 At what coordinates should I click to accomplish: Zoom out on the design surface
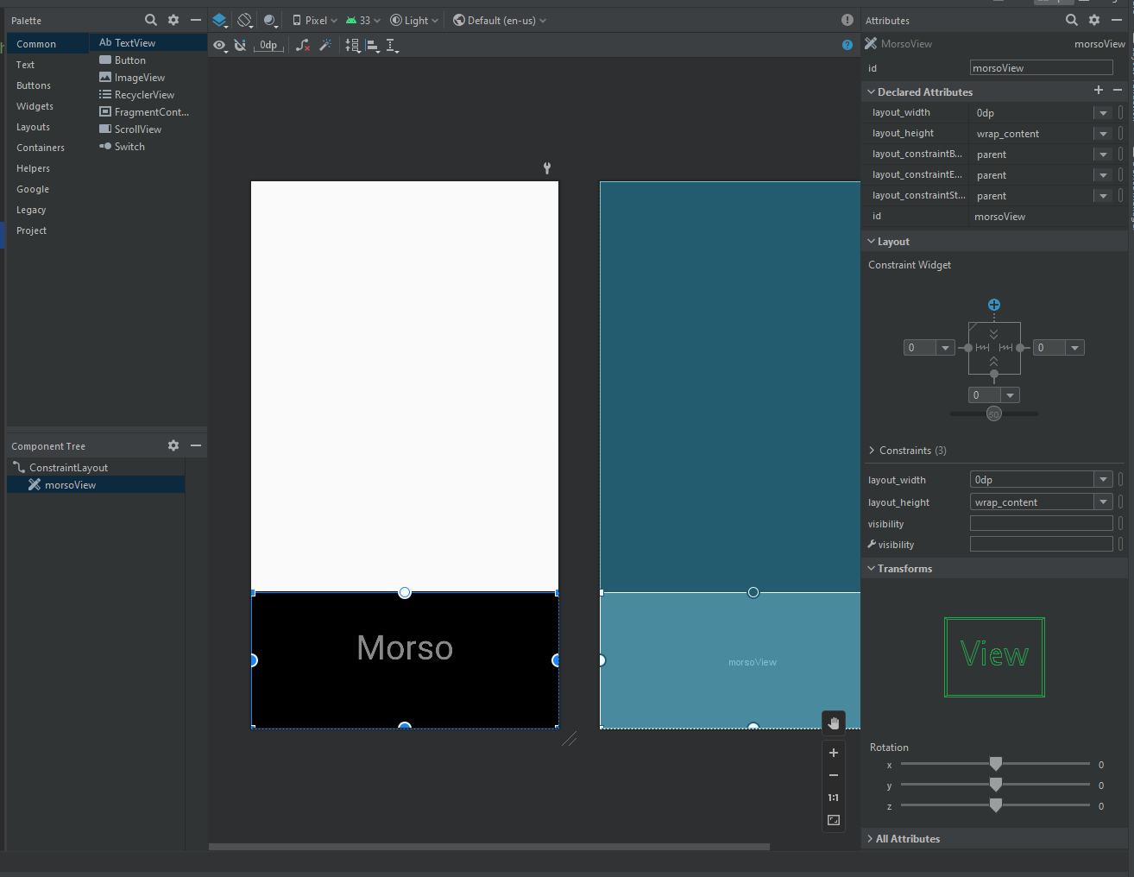834,775
